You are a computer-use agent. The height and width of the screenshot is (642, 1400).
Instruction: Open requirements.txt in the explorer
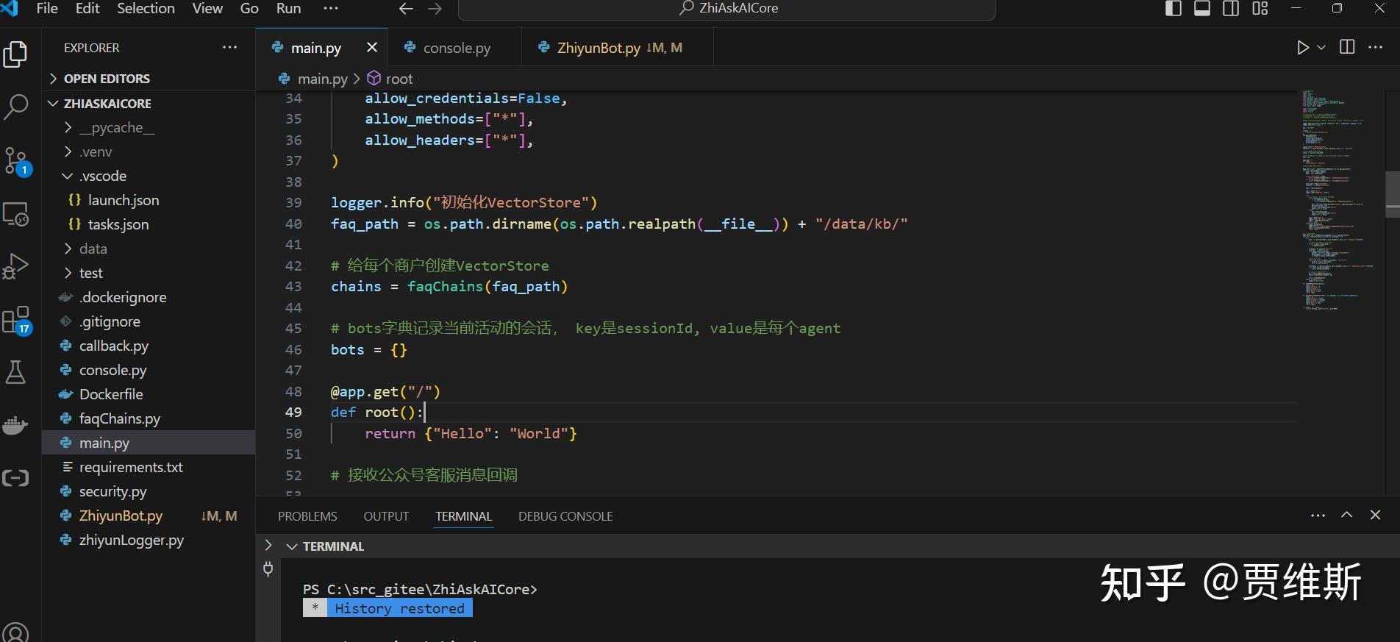point(149,467)
